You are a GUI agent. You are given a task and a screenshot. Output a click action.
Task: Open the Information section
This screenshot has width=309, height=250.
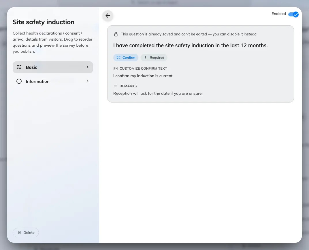coord(53,81)
